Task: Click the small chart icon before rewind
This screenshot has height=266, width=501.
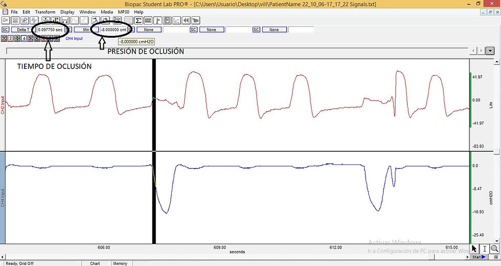Action: [x=176, y=20]
